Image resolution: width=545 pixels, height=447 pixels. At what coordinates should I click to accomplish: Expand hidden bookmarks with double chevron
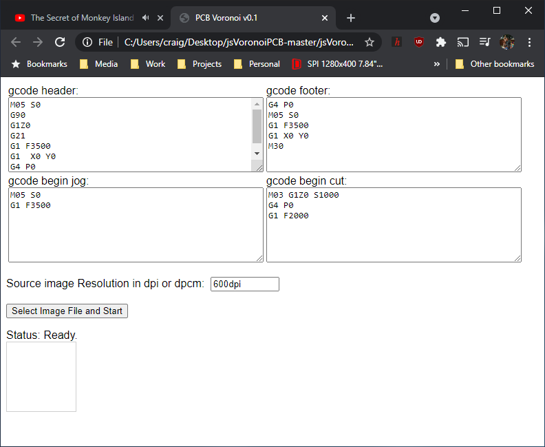pos(436,64)
